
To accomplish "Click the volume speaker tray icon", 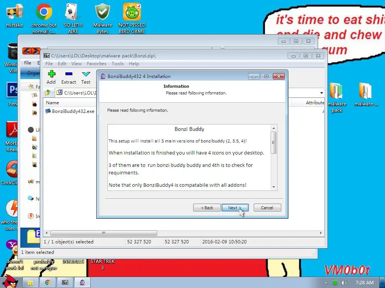I will click(x=344, y=283).
